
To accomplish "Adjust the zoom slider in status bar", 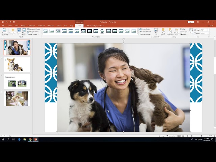I will [x=201, y=136].
